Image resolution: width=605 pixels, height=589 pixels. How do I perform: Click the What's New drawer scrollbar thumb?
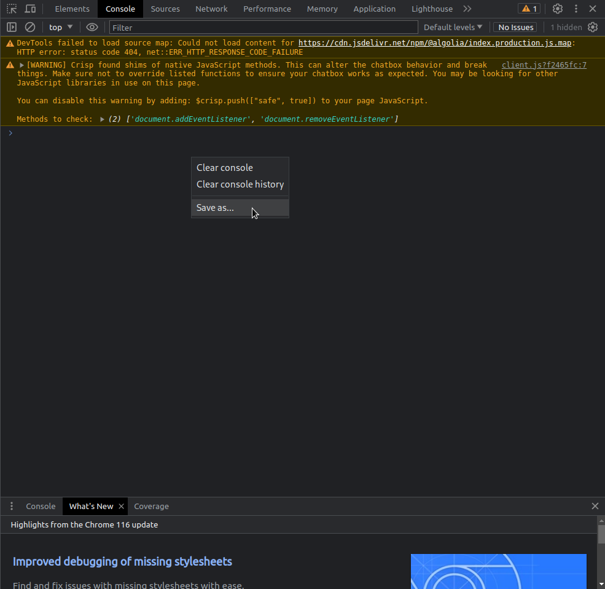[x=601, y=534]
